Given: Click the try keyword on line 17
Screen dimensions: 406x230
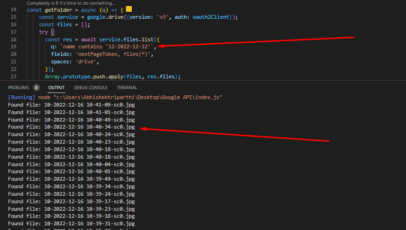Looking at the screenshot, I should click(x=43, y=32).
